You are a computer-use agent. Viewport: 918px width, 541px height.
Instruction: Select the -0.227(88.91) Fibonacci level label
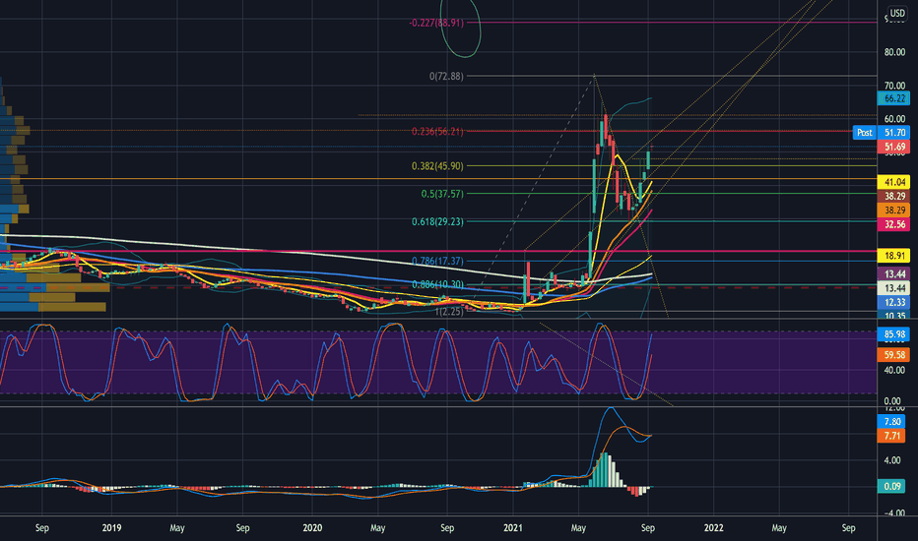tap(436, 23)
